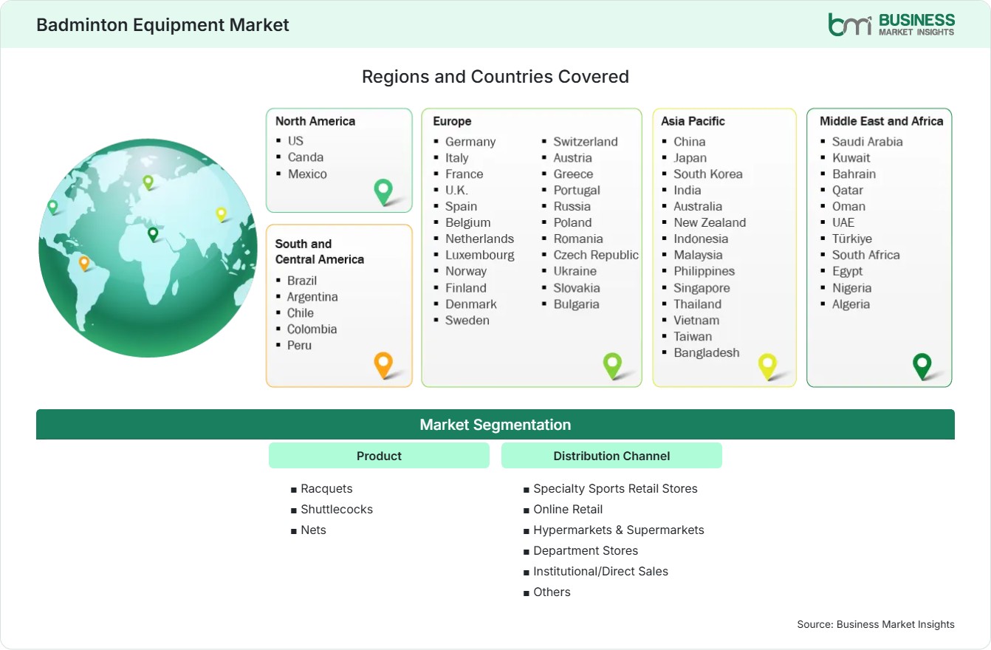Viewport: 991px width, 650px height.
Task: Click 'New Zealand' in Asia Pacific list
Action: pyautogui.click(x=710, y=223)
